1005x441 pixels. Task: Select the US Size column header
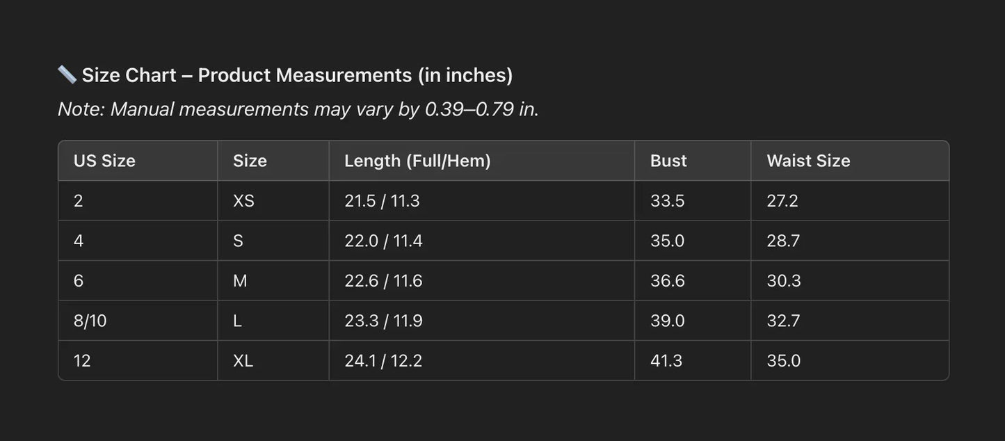(x=104, y=161)
